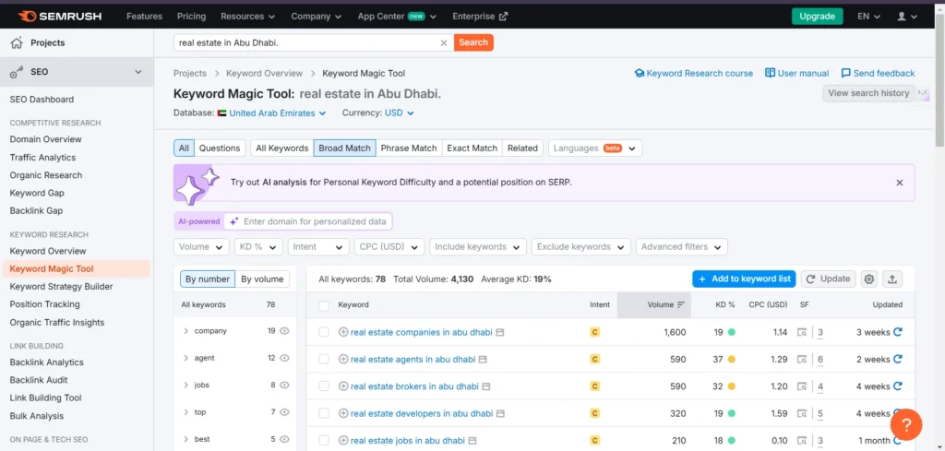
Task: Click the export upload icon button
Action: click(x=892, y=279)
